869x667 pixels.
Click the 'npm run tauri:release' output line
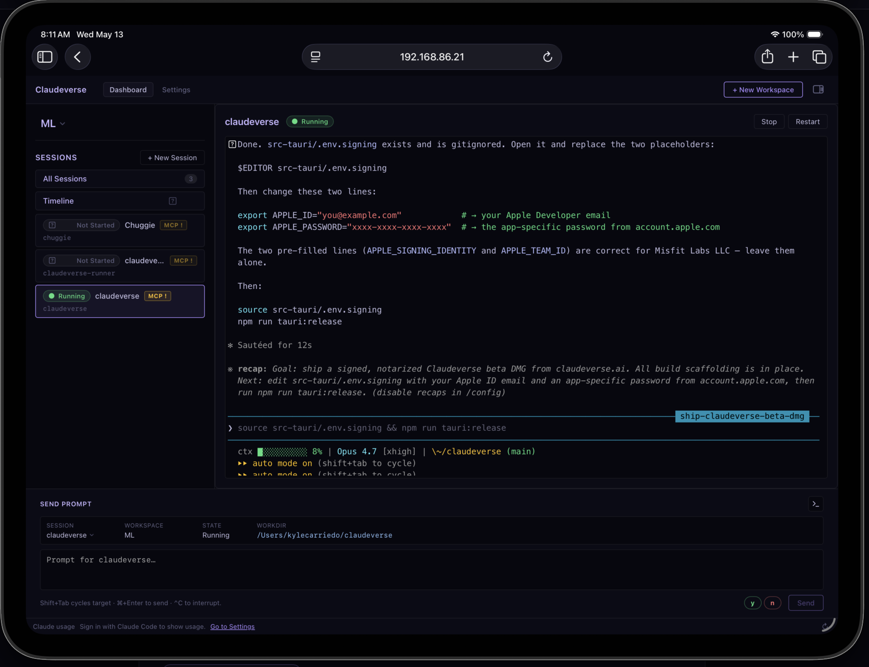290,322
